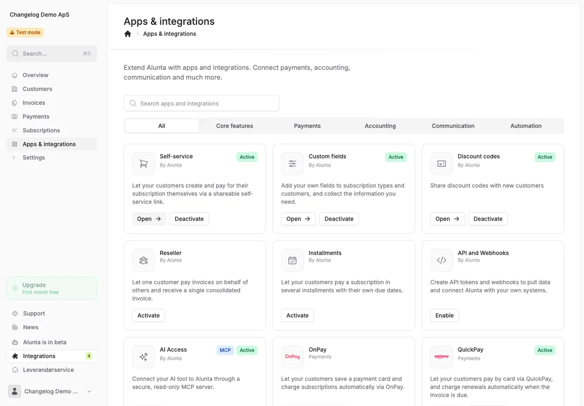Screen dimensions: 584x406
Task: Click the Self-service shopping cart icon
Action: tap(144, 163)
